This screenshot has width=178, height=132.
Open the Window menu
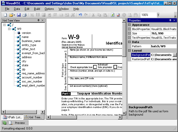[63, 9]
